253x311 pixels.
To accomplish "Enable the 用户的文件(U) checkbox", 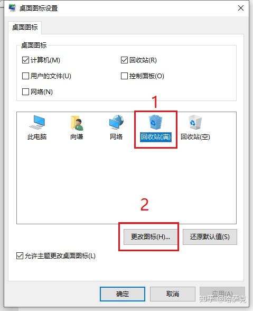I will 25,76.
